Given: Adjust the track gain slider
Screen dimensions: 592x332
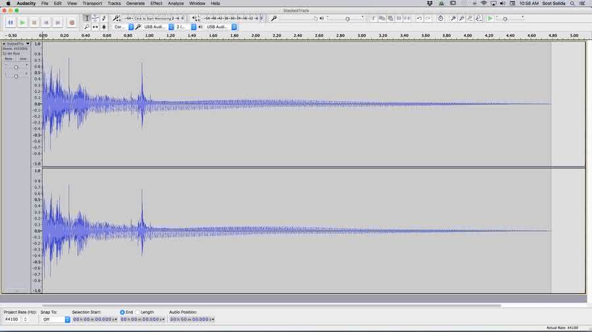Looking at the screenshot, I should coord(16,67).
